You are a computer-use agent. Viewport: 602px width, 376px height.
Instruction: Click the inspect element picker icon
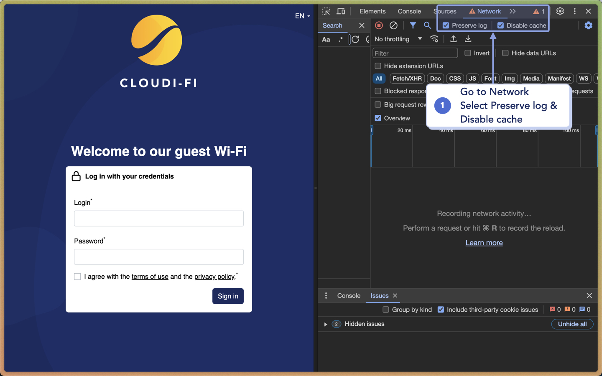(326, 11)
